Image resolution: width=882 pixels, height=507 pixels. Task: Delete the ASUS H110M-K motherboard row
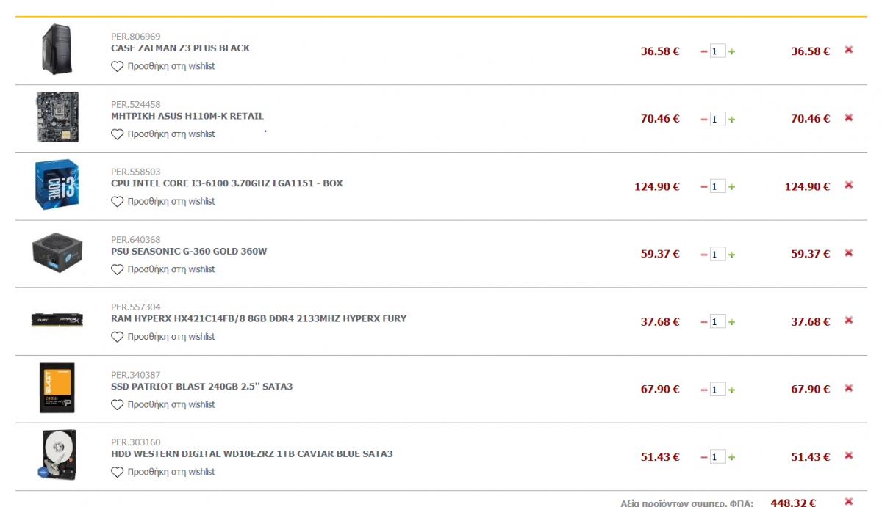pyautogui.click(x=848, y=117)
